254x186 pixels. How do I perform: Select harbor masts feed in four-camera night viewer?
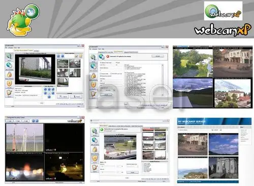click(x=25, y=137)
